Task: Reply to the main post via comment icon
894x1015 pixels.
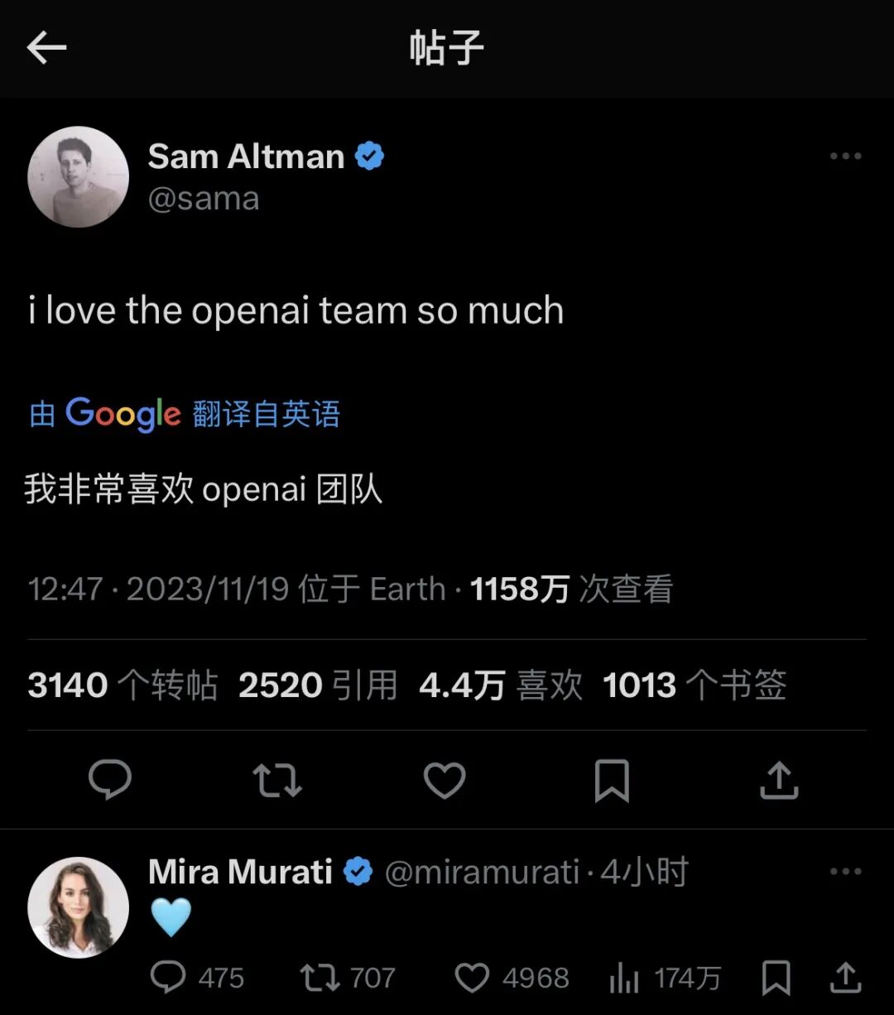Action: (110, 780)
